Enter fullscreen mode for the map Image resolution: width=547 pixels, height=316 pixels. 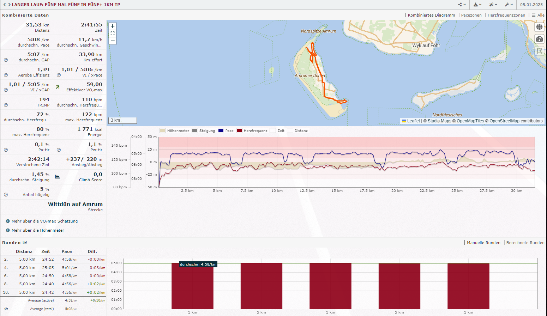[113, 34]
